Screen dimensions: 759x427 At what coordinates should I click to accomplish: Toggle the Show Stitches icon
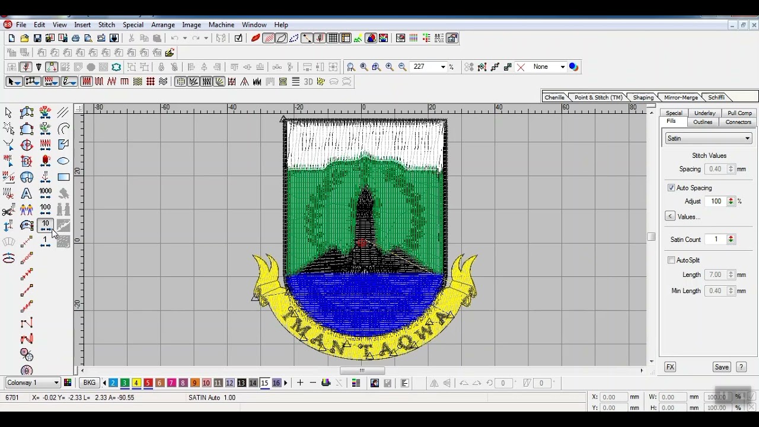tap(269, 39)
